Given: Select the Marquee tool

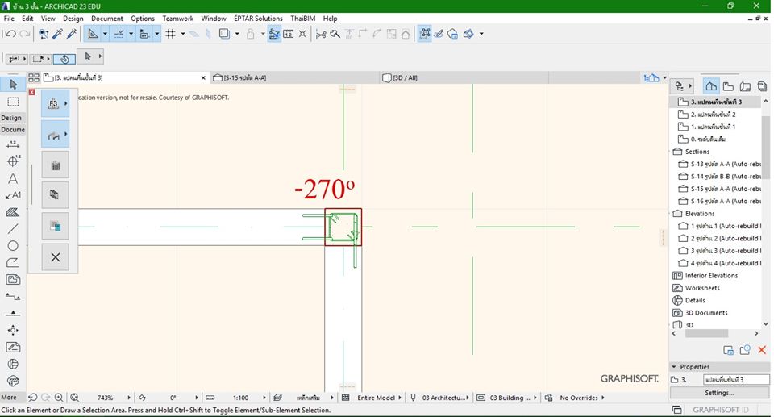Looking at the screenshot, I should click(x=13, y=102).
